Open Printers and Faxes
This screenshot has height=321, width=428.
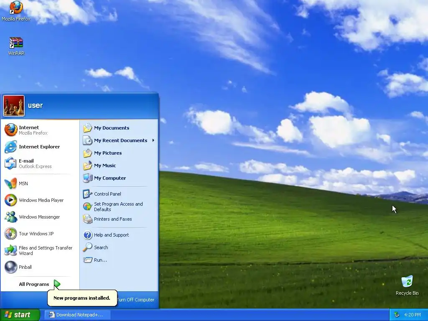(x=119, y=219)
